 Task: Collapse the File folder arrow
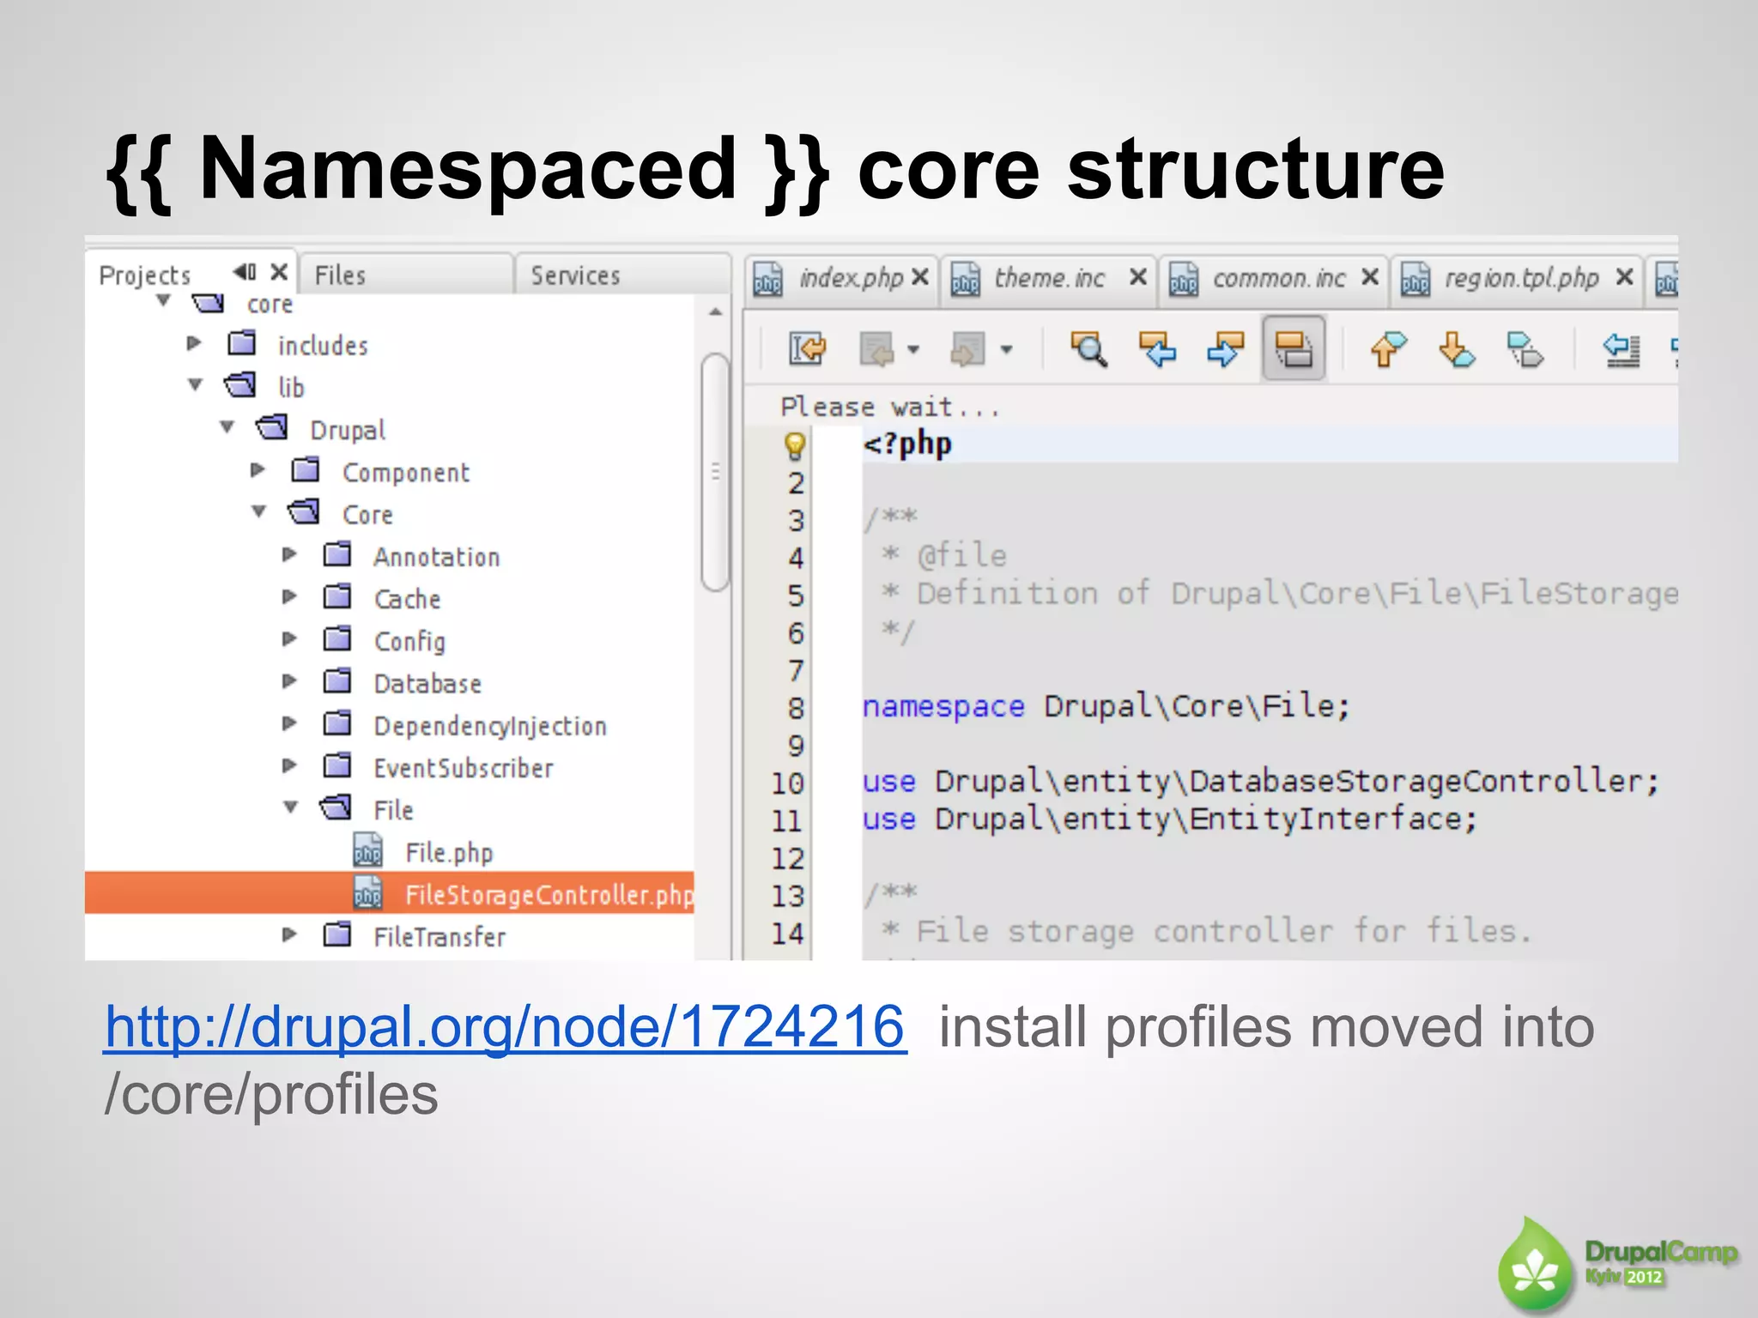tap(291, 807)
